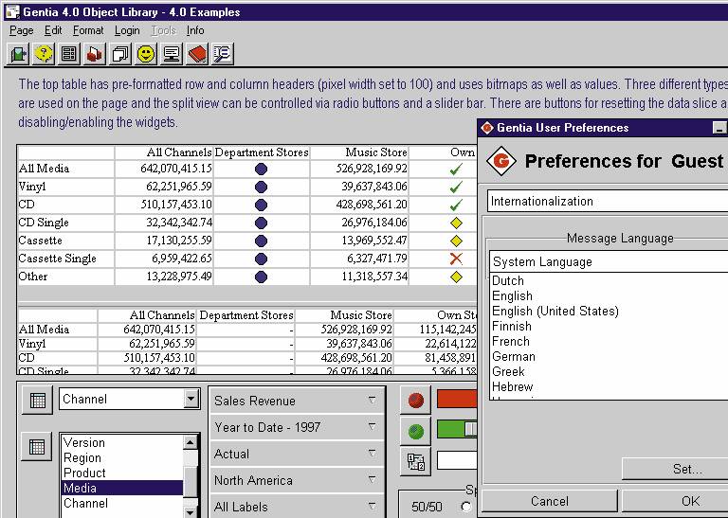This screenshot has width=728, height=518.
Task: Click the computer monitor toolbar icon
Action: click(x=172, y=54)
